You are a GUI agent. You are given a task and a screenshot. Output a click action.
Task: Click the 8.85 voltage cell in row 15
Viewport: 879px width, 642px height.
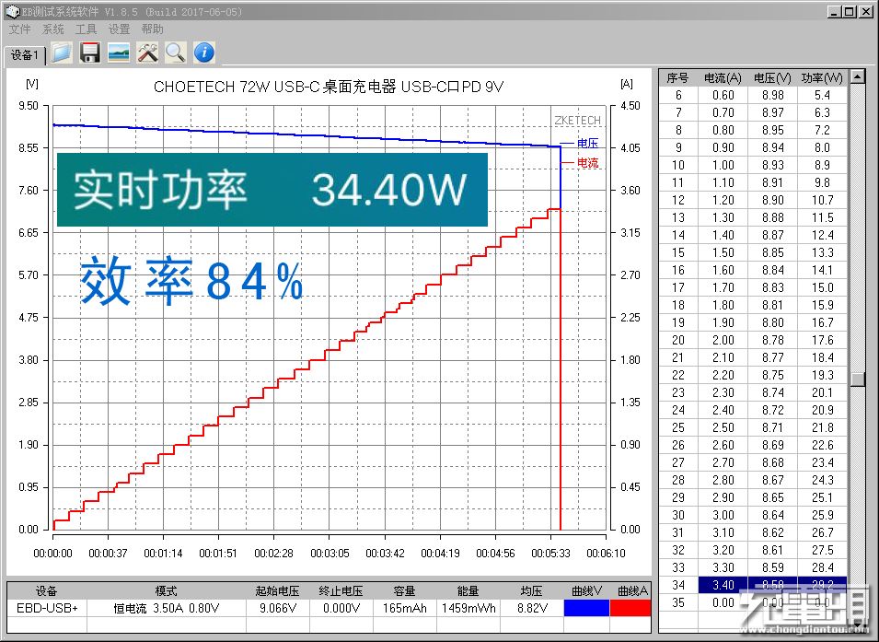(772, 252)
